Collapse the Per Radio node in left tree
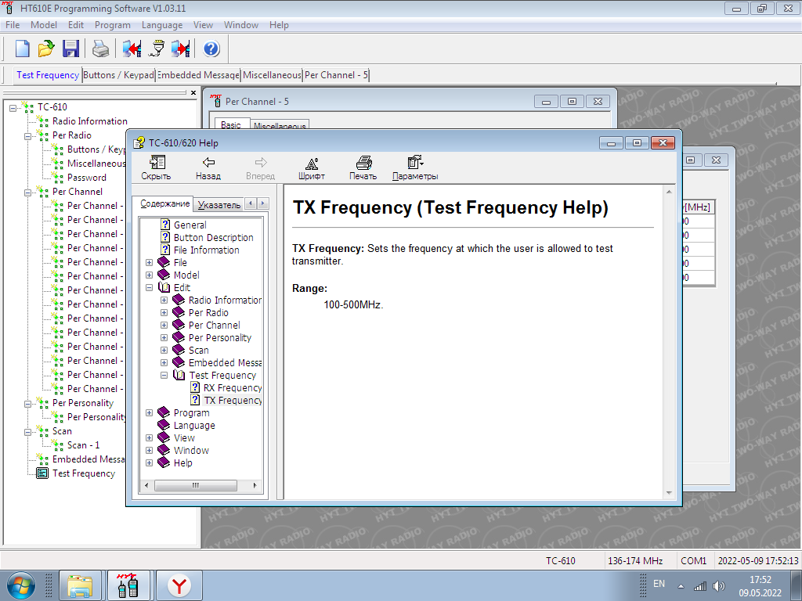This screenshot has width=802, height=601. (27, 136)
